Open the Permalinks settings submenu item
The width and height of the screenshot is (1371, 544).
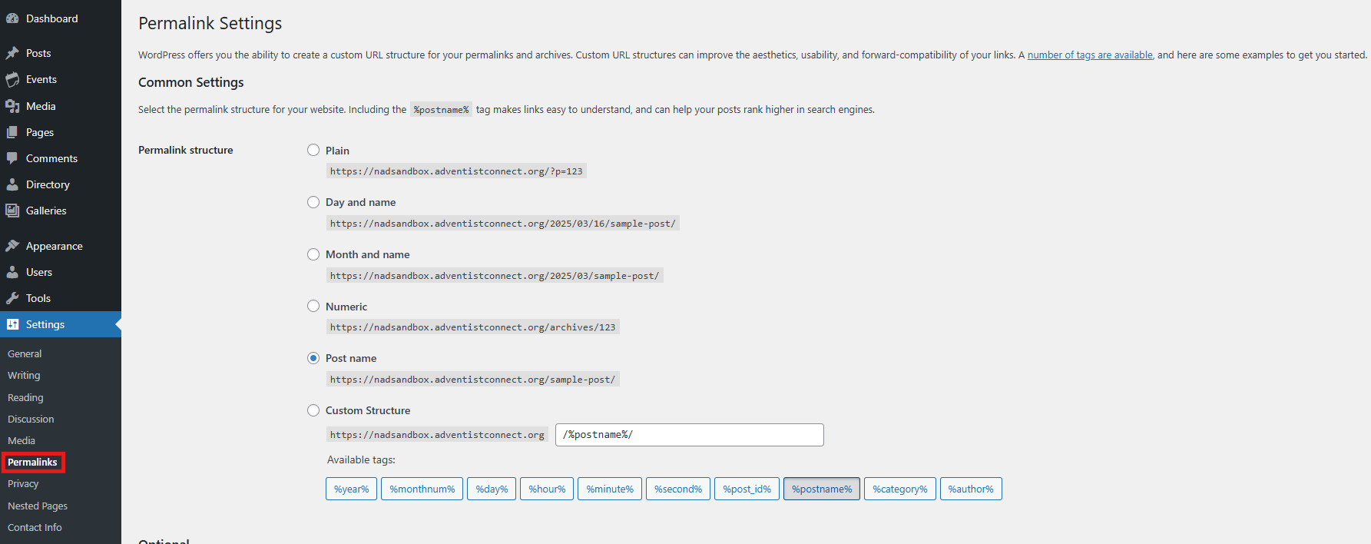tap(33, 462)
